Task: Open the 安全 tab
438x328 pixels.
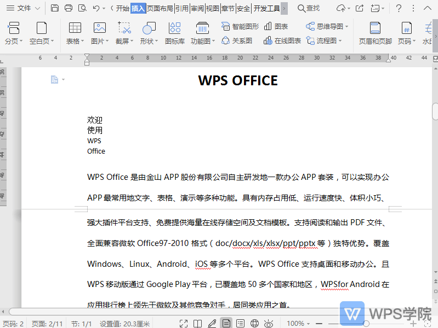Action: click(x=243, y=8)
